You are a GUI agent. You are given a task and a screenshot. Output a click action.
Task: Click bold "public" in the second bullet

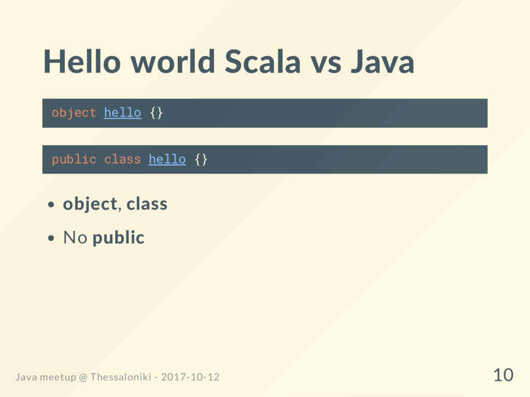tap(119, 238)
